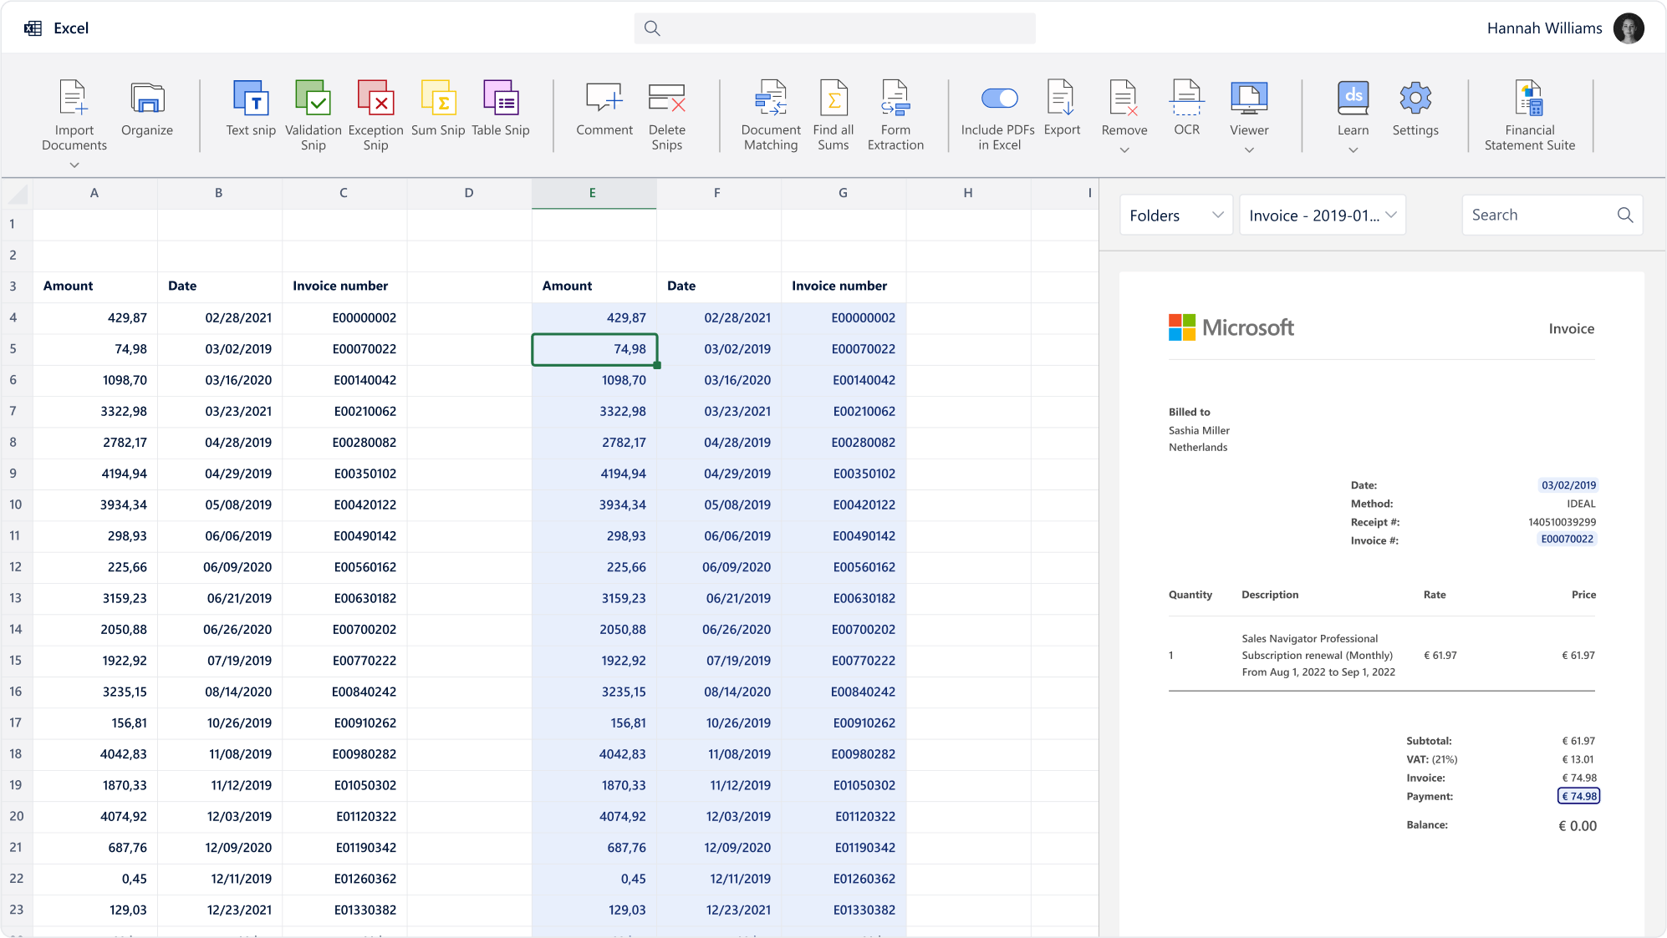Screen dimensions: 1667x938
Task: Open the Viewer dropdown menu
Action: point(1249,150)
